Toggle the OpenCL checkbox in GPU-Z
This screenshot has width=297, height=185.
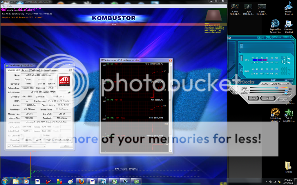(x=23, y=140)
